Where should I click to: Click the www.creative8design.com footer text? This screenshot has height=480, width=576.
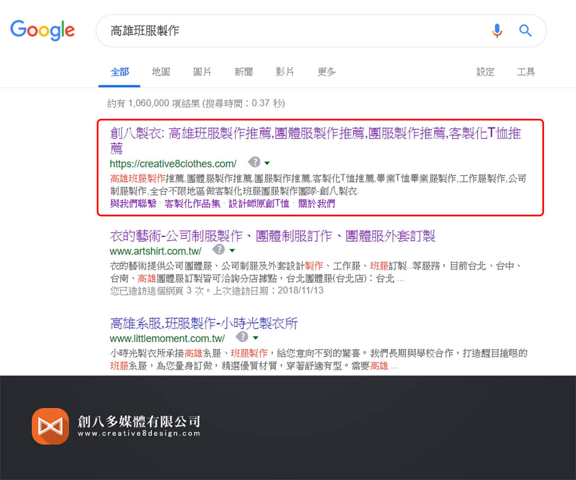pyautogui.click(x=139, y=434)
